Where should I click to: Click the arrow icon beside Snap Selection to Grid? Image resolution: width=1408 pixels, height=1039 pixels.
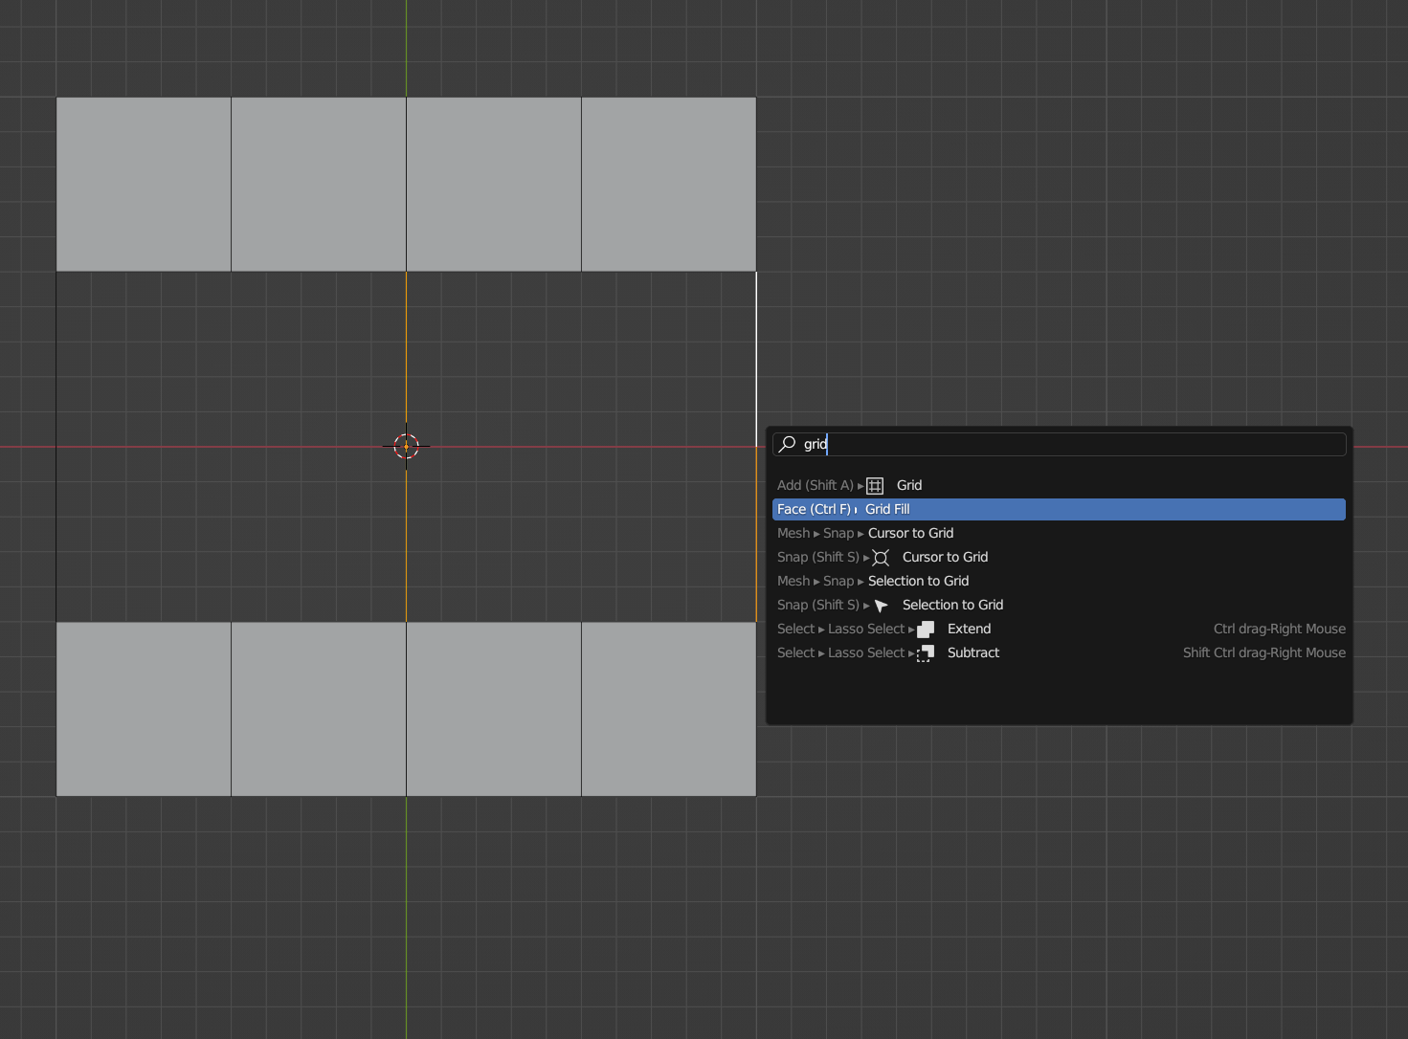(x=882, y=606)
